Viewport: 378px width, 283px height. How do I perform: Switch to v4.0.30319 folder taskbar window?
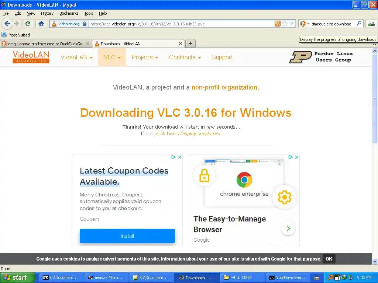(x=242, y=277)
